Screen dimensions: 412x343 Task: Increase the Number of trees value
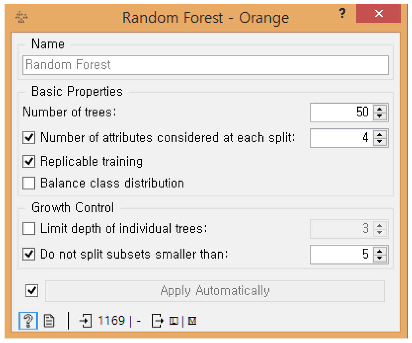380,109
